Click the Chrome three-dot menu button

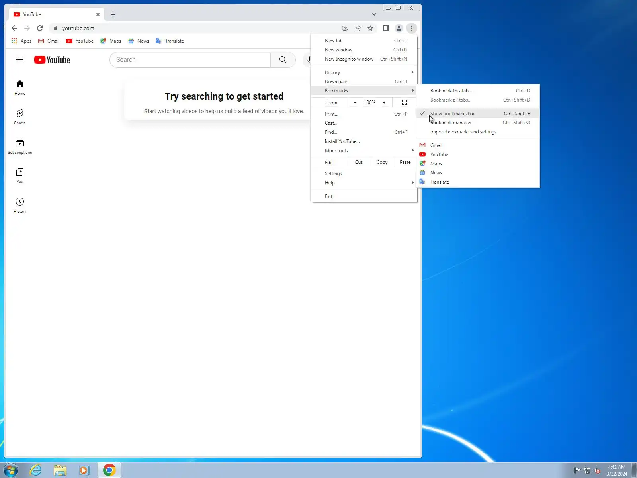pos(412,28)
